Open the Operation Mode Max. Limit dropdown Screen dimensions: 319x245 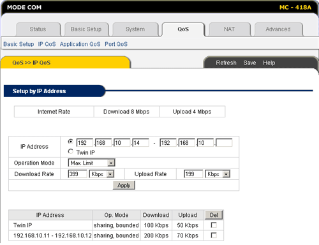tap(92, 163)
